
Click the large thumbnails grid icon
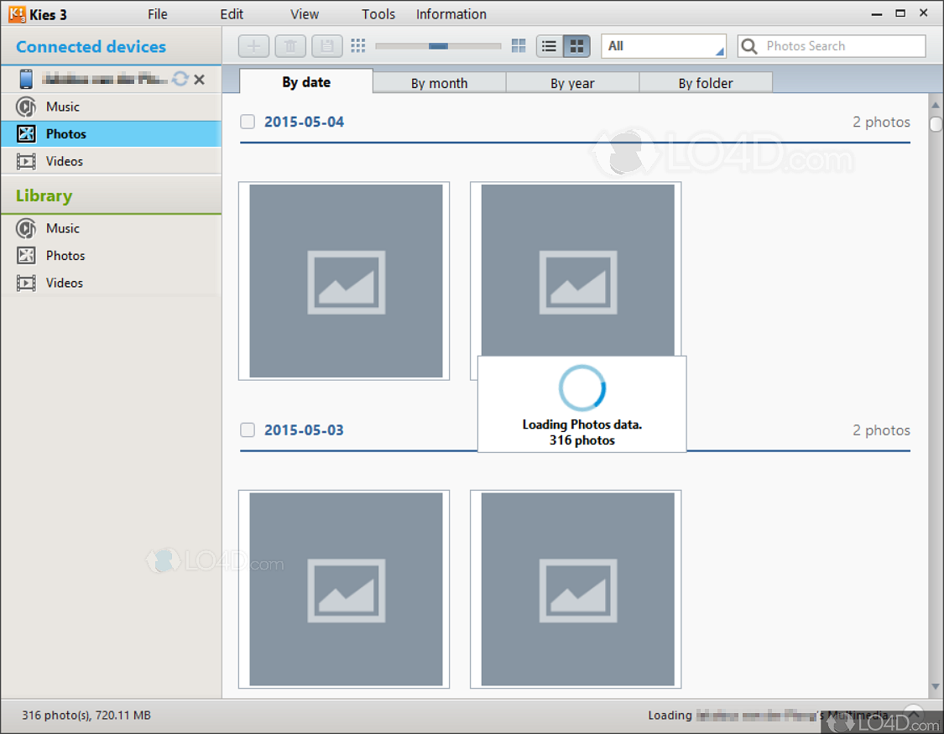[519, 46]
